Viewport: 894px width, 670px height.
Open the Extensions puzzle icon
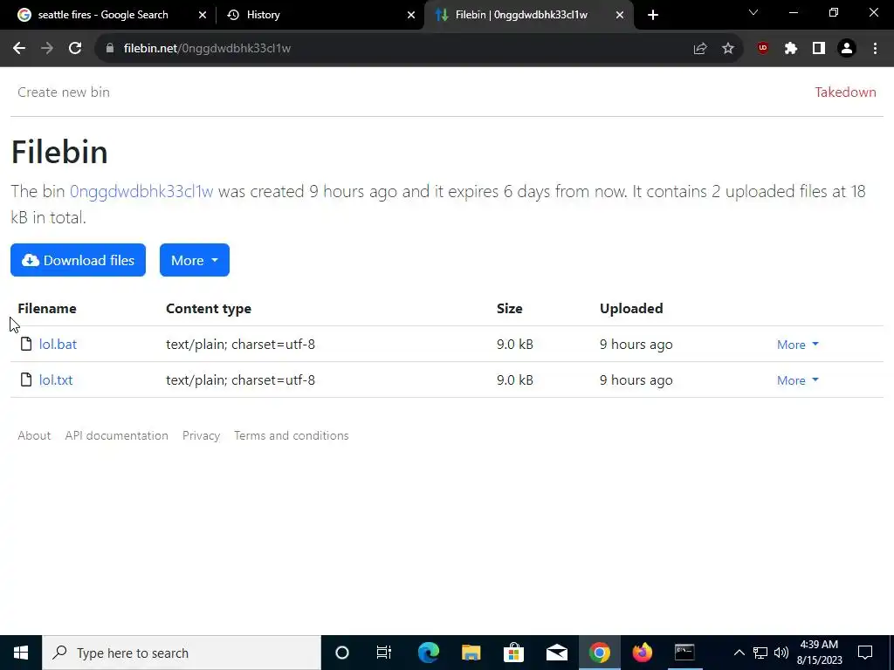coord(791,49)
